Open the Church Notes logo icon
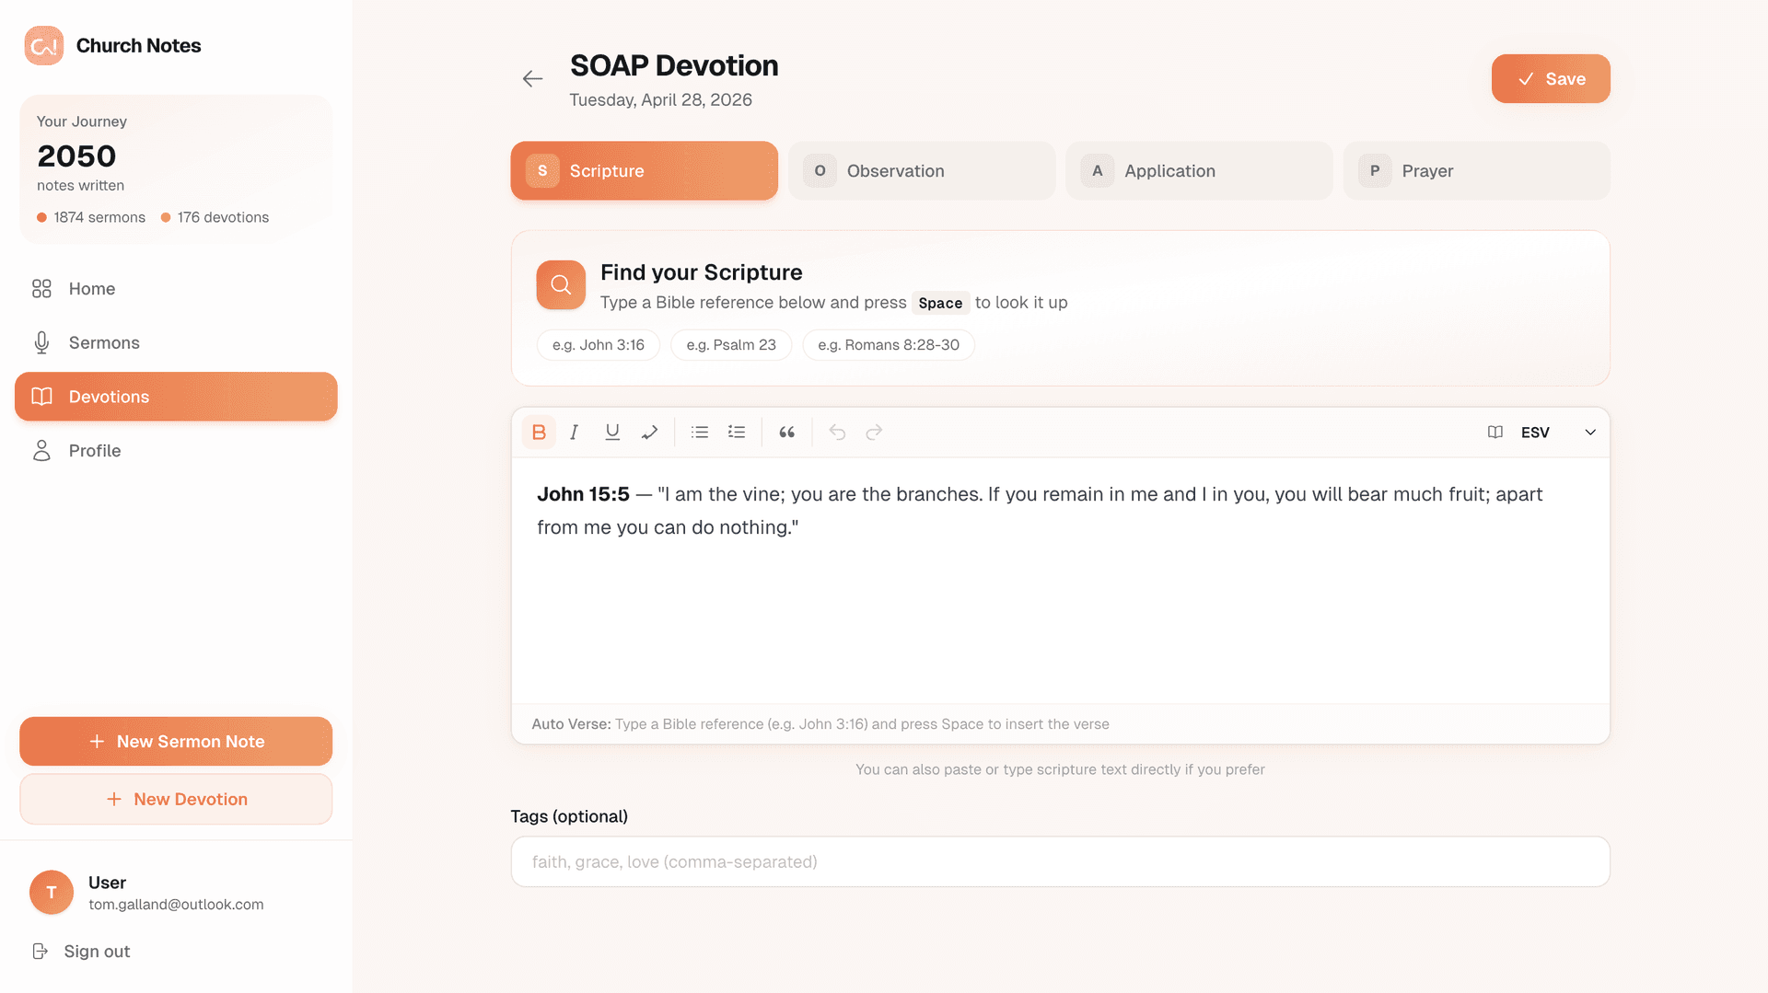The width and height of the screenshot is (1768, 993). click(43, 45)
